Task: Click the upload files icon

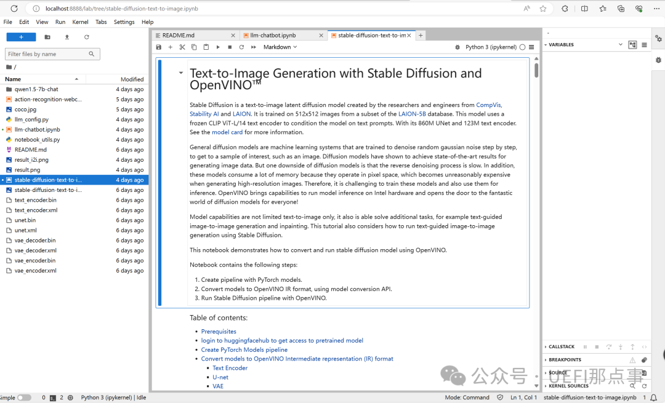Action: click(67, 37)
